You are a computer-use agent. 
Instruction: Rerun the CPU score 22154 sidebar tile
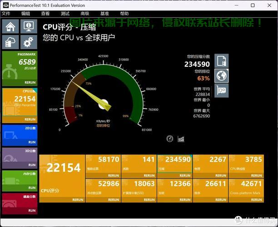point(30,119)
